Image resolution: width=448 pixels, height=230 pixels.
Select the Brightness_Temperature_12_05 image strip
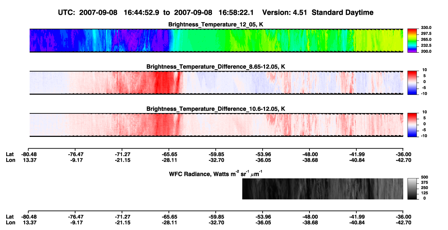[216, 41]
